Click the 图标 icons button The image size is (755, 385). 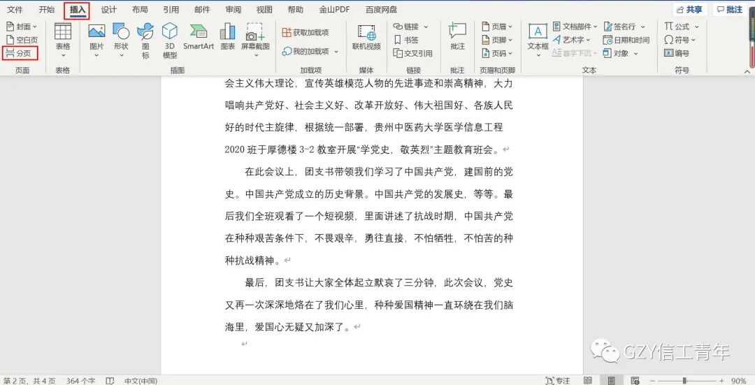(x=145, y=41)
